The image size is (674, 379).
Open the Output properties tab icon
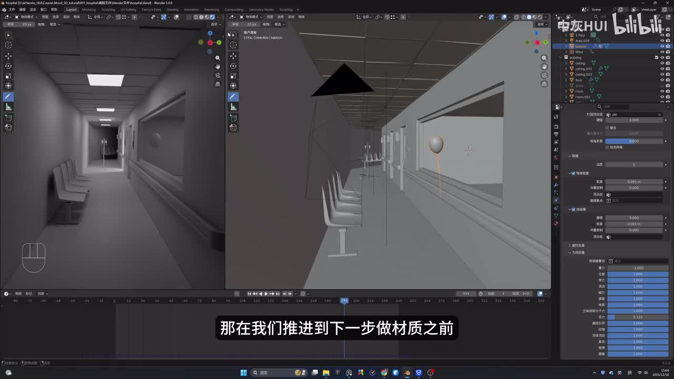pos(556,134)
